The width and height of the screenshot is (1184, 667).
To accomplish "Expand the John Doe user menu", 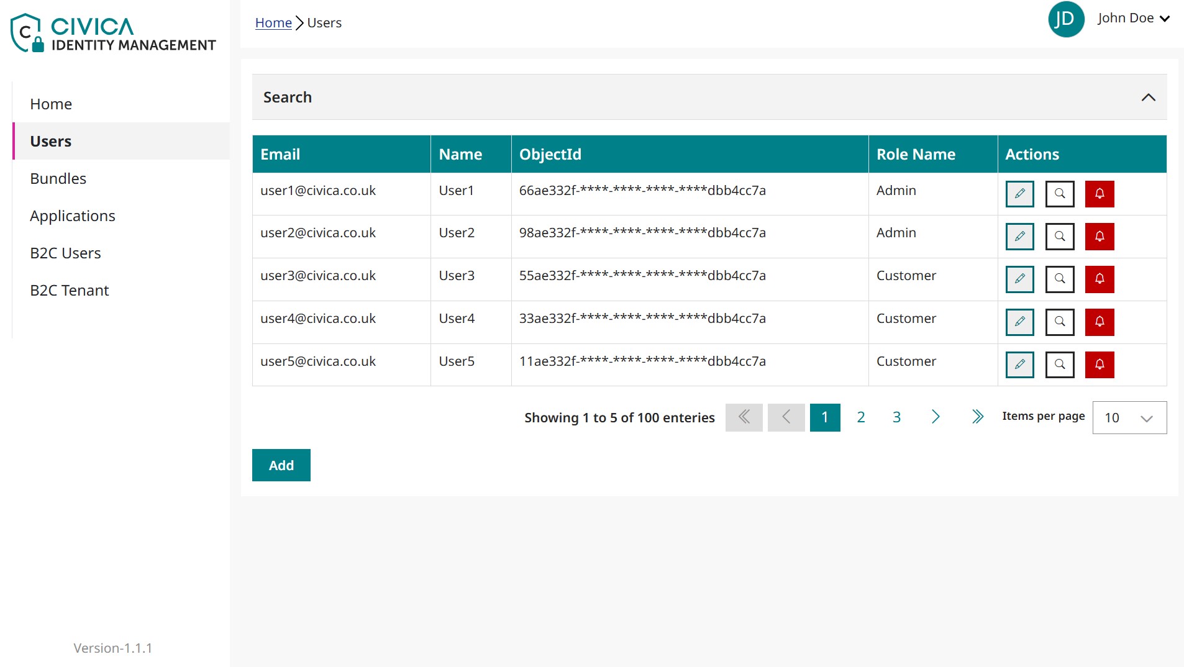I will [x=1133, y=19].
